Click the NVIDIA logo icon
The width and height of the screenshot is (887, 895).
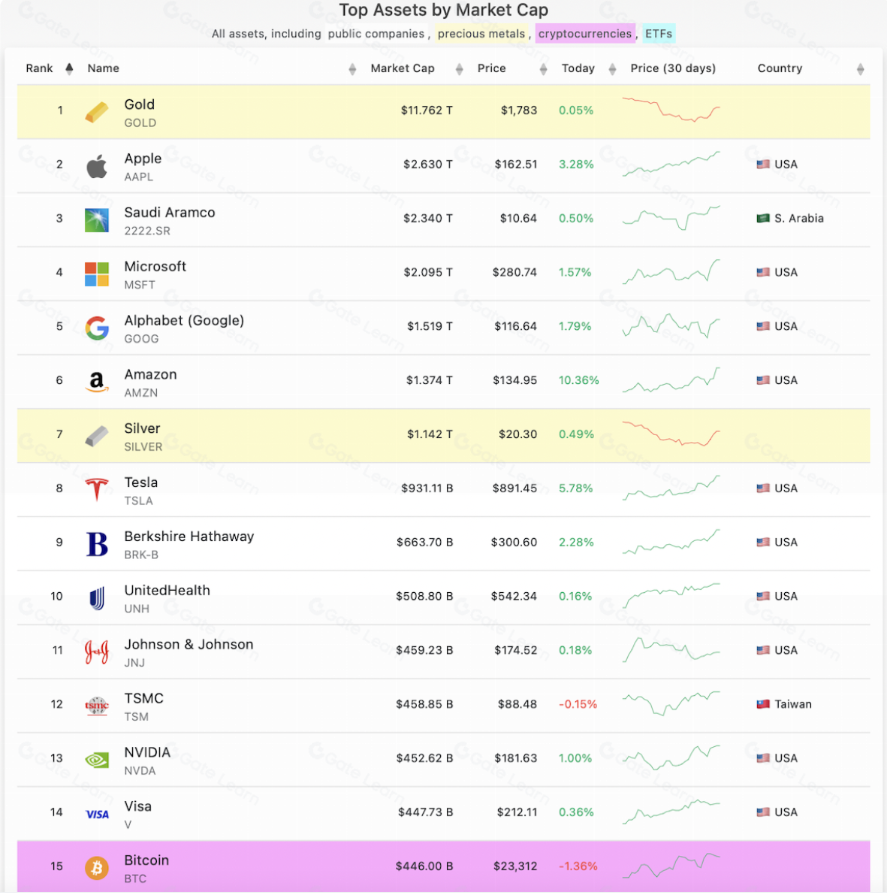pyautogui.click(x=97, y=760)
